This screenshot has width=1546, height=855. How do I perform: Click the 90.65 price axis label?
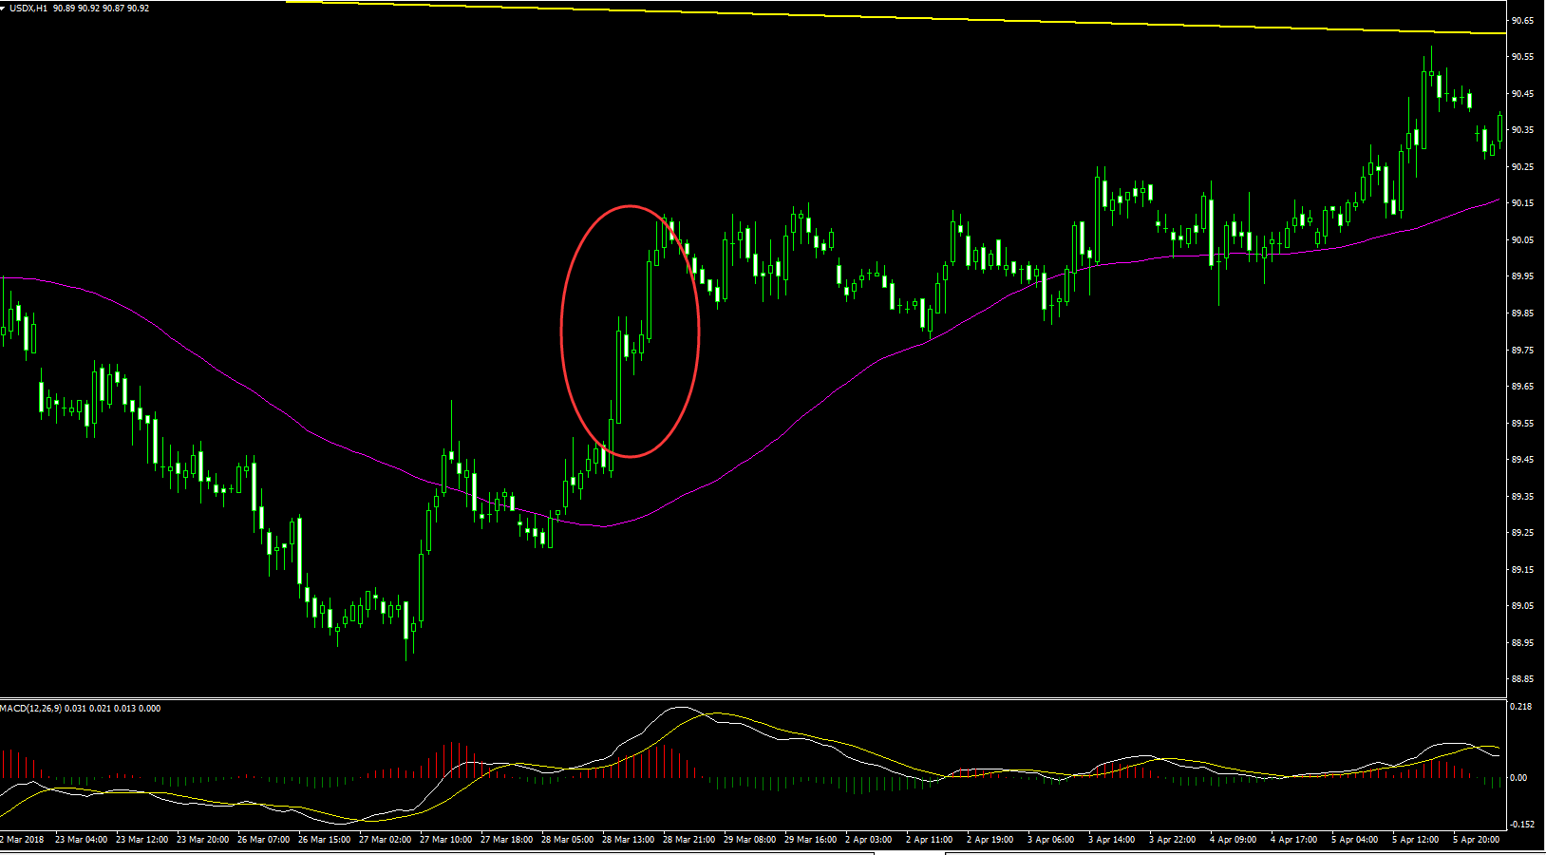pos(1523,21)
